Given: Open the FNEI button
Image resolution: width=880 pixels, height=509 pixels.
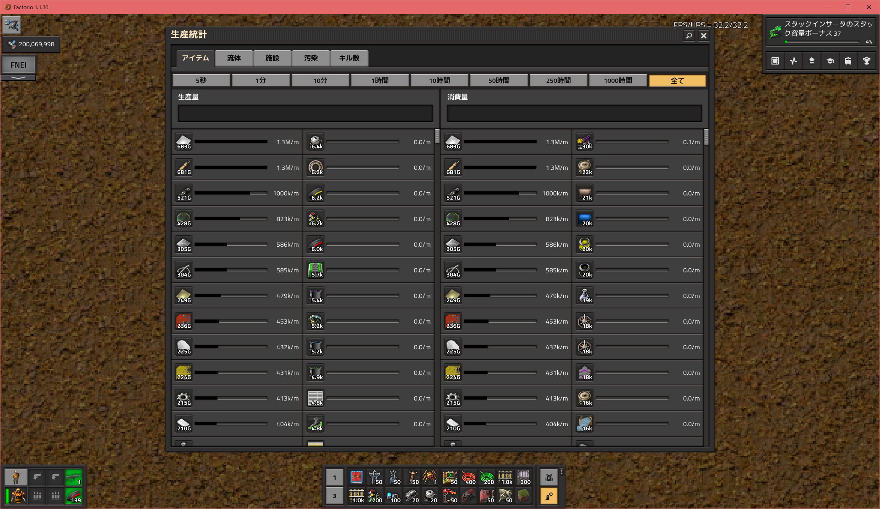Looking at the screenshot, I should coord(18,65).
